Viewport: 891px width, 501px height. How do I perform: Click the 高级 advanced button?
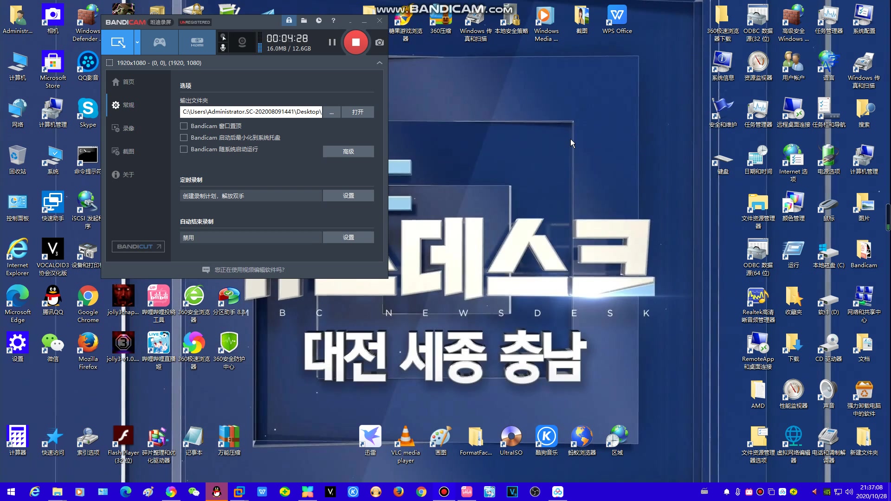[348, 152]
